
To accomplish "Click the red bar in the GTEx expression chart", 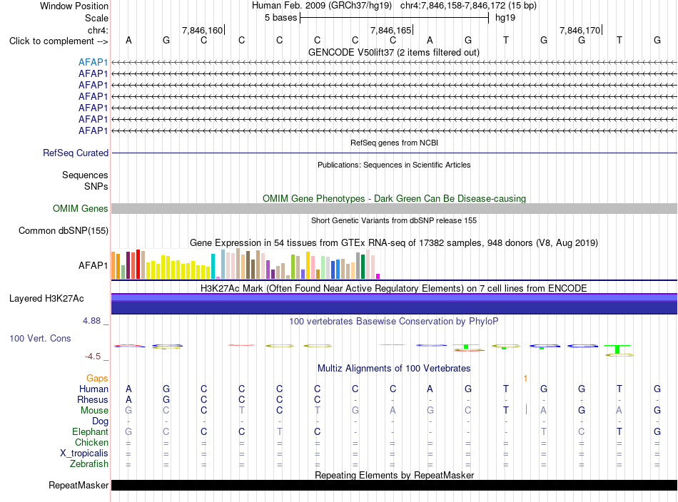I will point(138,264).
